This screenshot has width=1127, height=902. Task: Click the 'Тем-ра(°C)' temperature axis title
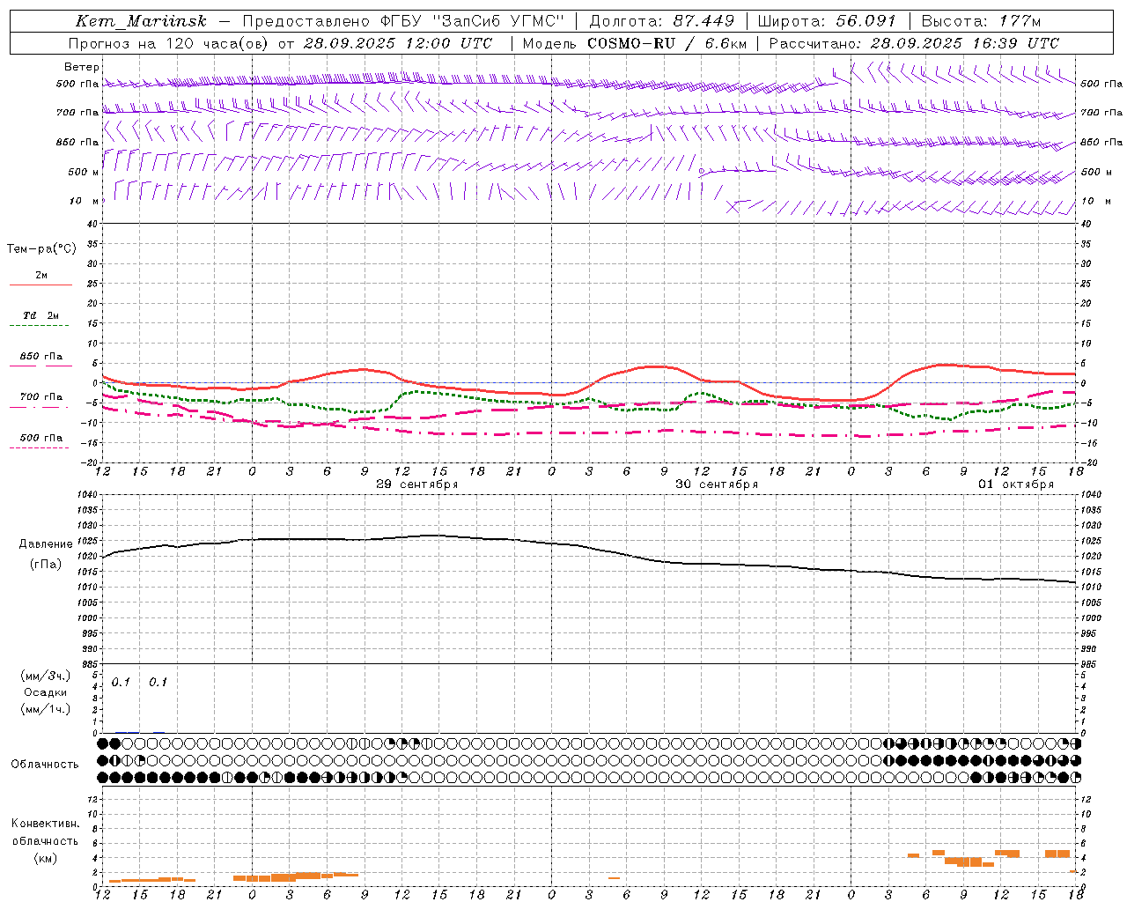pos(41,249)
